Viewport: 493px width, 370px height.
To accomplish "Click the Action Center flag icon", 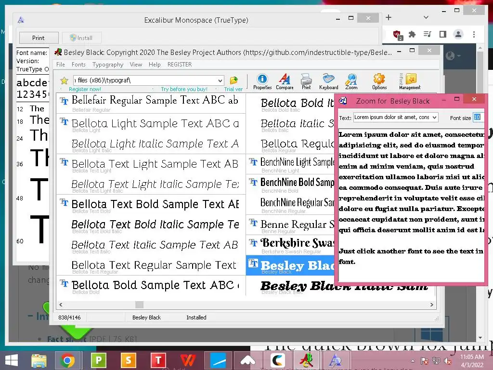I will 425,361.
